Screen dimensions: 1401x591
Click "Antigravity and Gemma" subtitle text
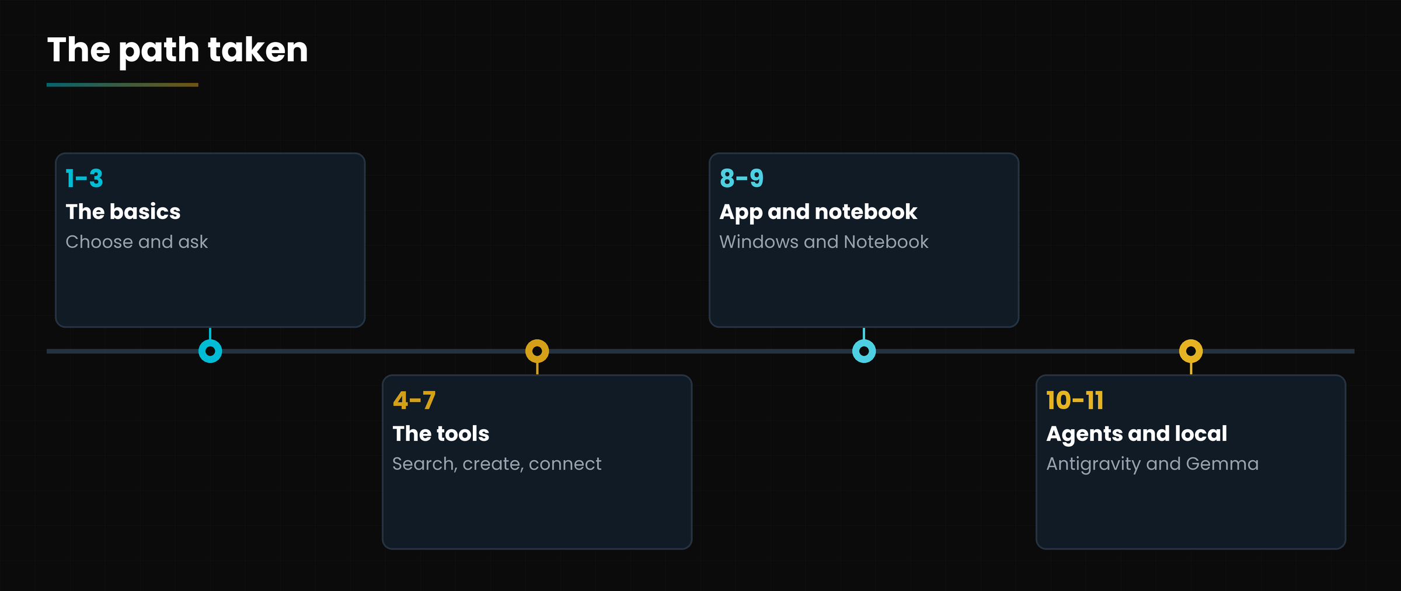[x=1152, y=464]
